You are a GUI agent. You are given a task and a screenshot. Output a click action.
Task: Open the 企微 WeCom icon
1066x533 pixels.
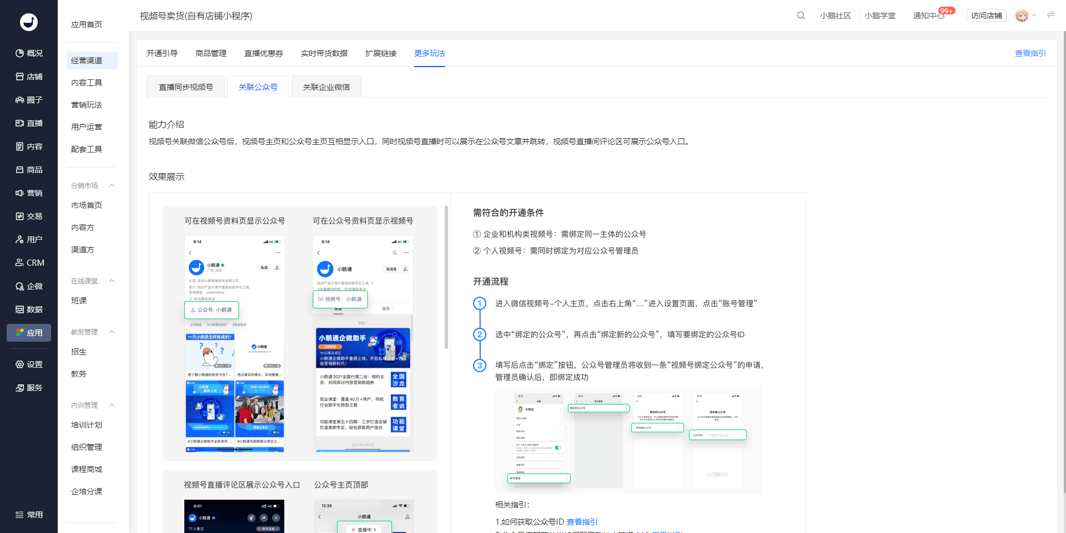[x=20, y=286]
